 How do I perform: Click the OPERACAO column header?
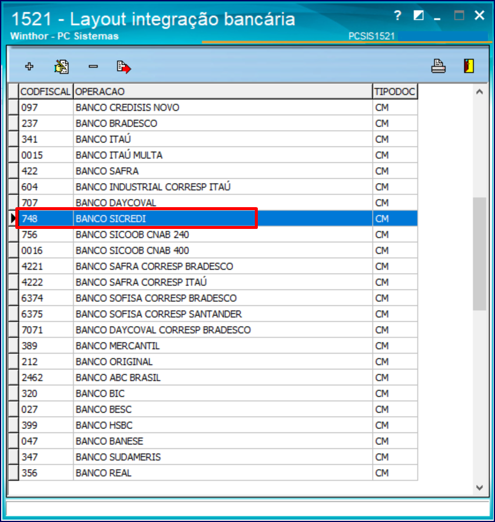click(x=222, y=91)
